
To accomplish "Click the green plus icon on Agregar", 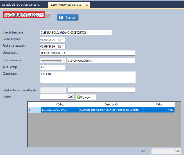I will point(78,97).
